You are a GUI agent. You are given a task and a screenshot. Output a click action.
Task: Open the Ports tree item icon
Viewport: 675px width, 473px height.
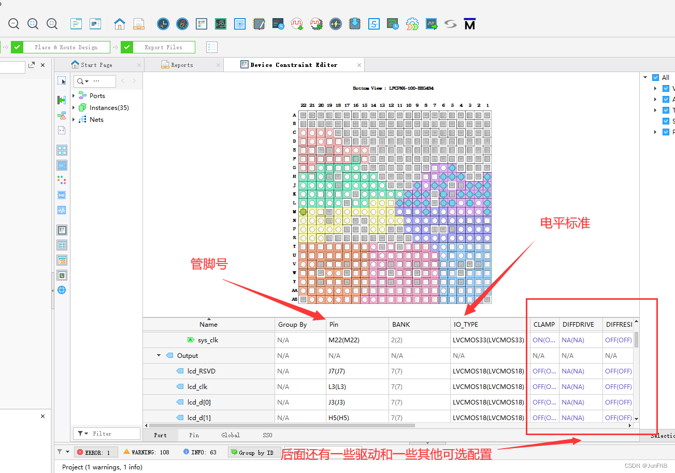[83, 95]
